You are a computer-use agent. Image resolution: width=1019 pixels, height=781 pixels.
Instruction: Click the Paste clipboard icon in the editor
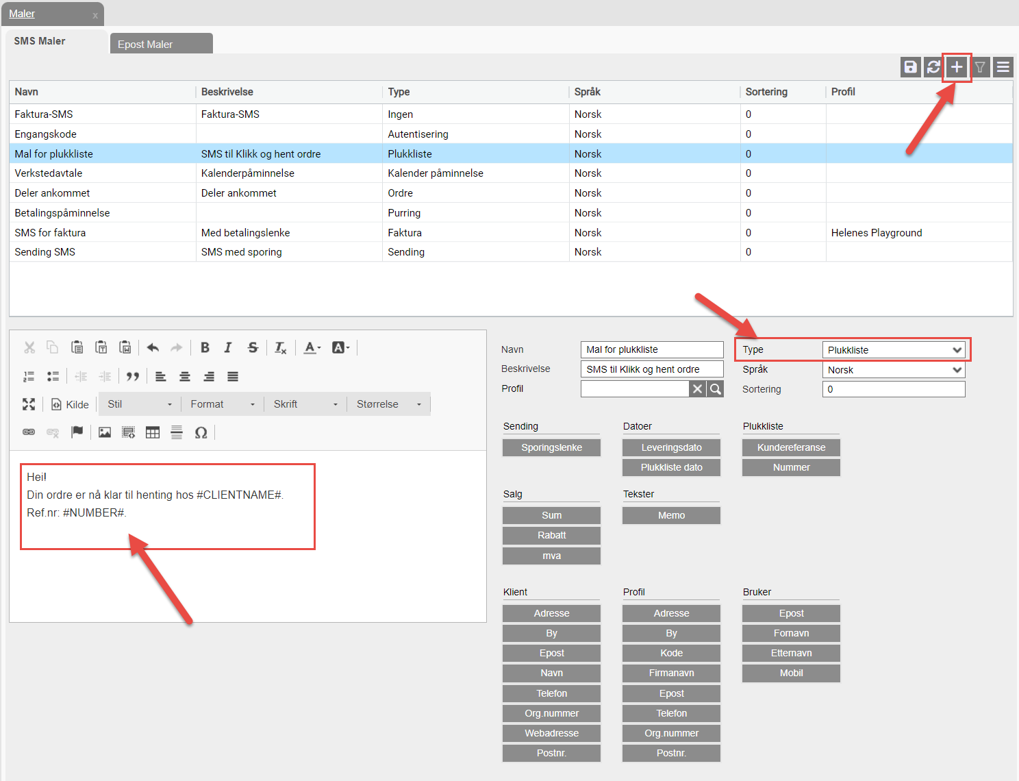(77, 347)
